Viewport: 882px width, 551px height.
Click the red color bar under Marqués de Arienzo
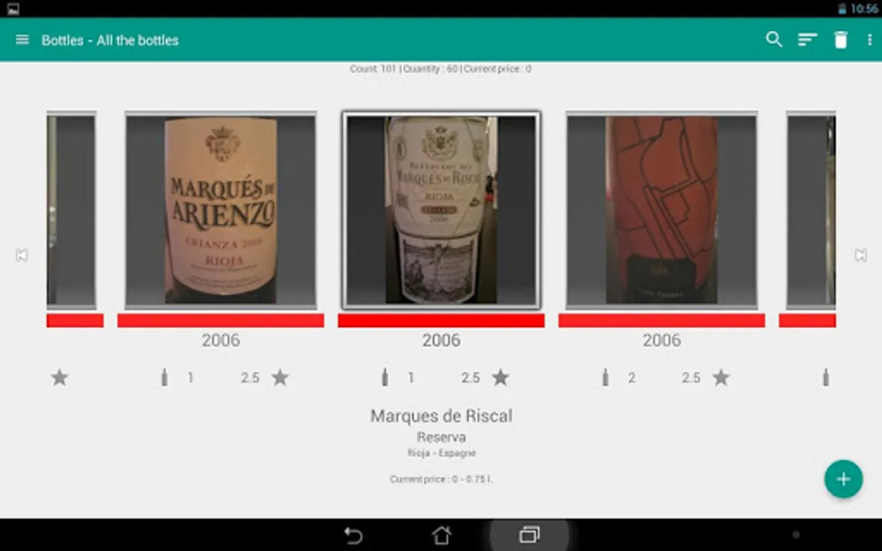click(x=221, y=321)
